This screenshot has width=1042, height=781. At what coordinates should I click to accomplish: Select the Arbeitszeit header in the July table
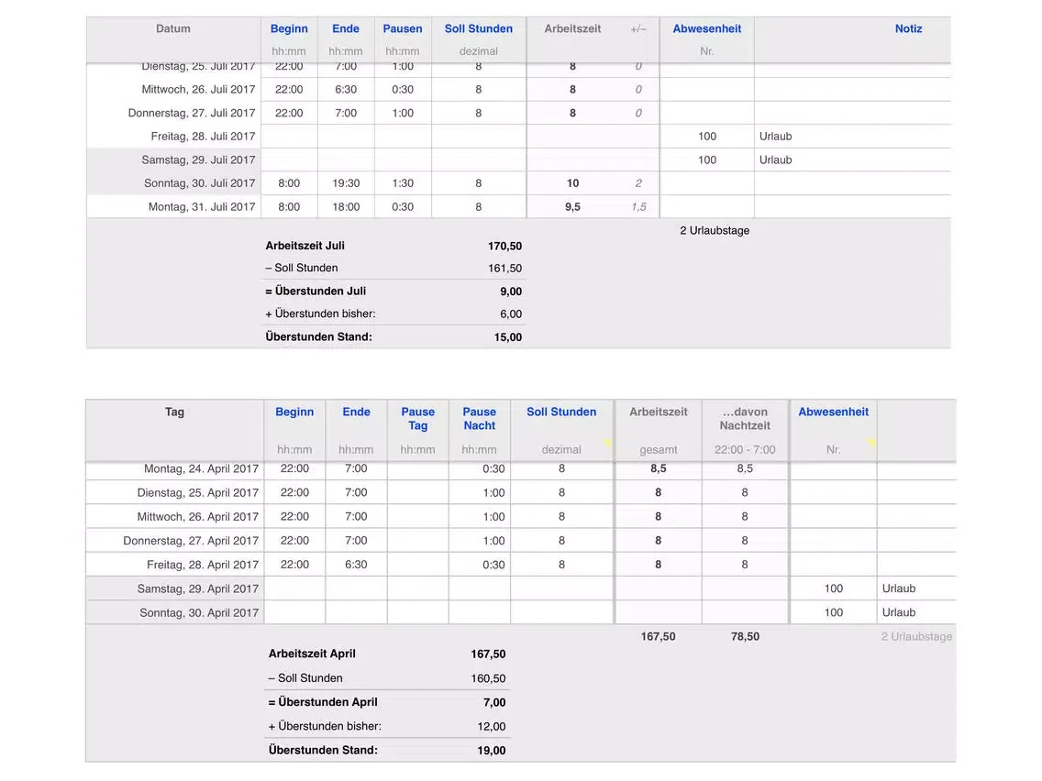[x=573, y=28]
